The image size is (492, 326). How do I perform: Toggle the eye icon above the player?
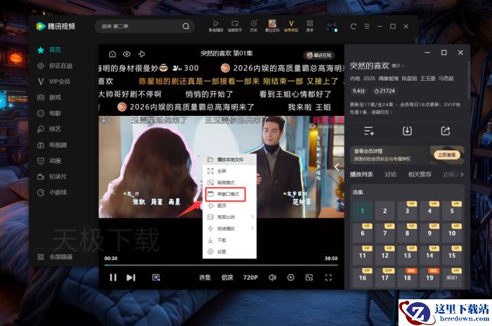127,54
